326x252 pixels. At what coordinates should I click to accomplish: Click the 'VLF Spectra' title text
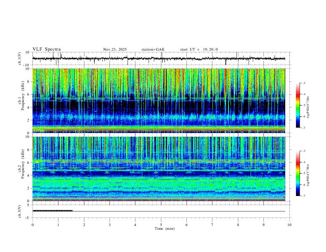[x=47, y=49]
